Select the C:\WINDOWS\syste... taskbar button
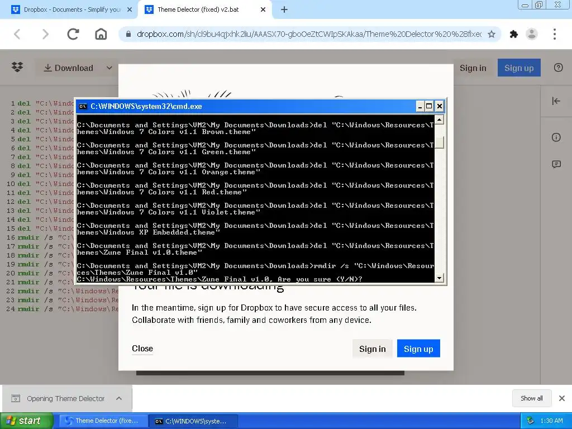This screenshot has height=429, width=572. pyautogui.click(x=193, y=421)
